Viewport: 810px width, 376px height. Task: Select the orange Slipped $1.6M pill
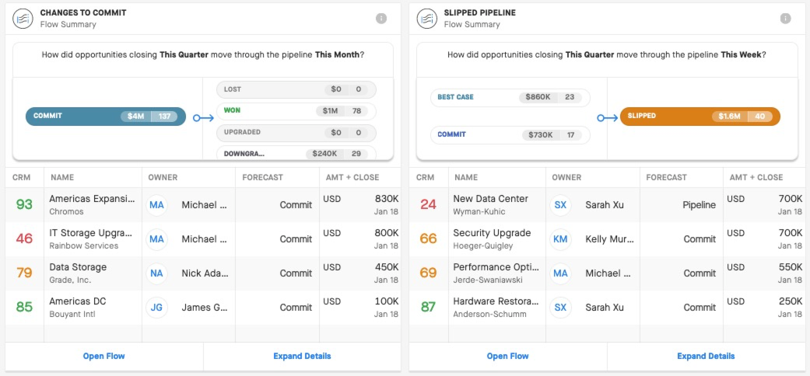pyautogui.click(x=700, y=117)
